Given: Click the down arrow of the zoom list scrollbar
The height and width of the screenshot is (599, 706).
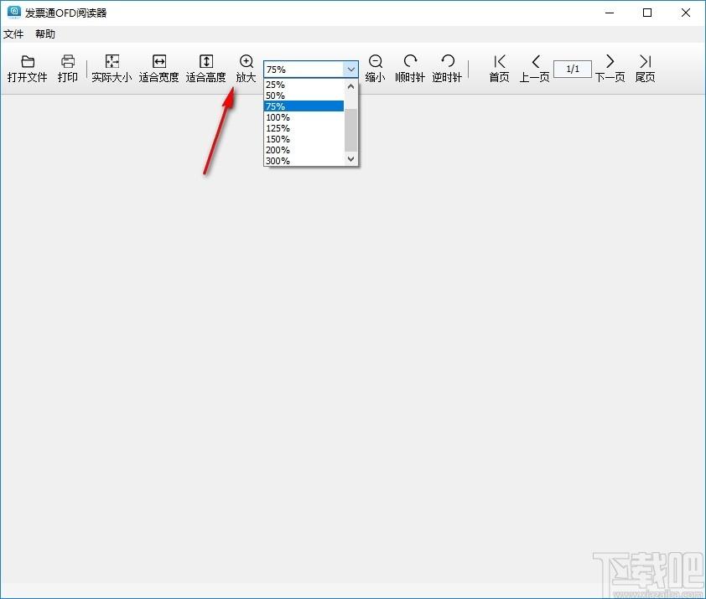Looking at the screenshot, I should (350, 159).
